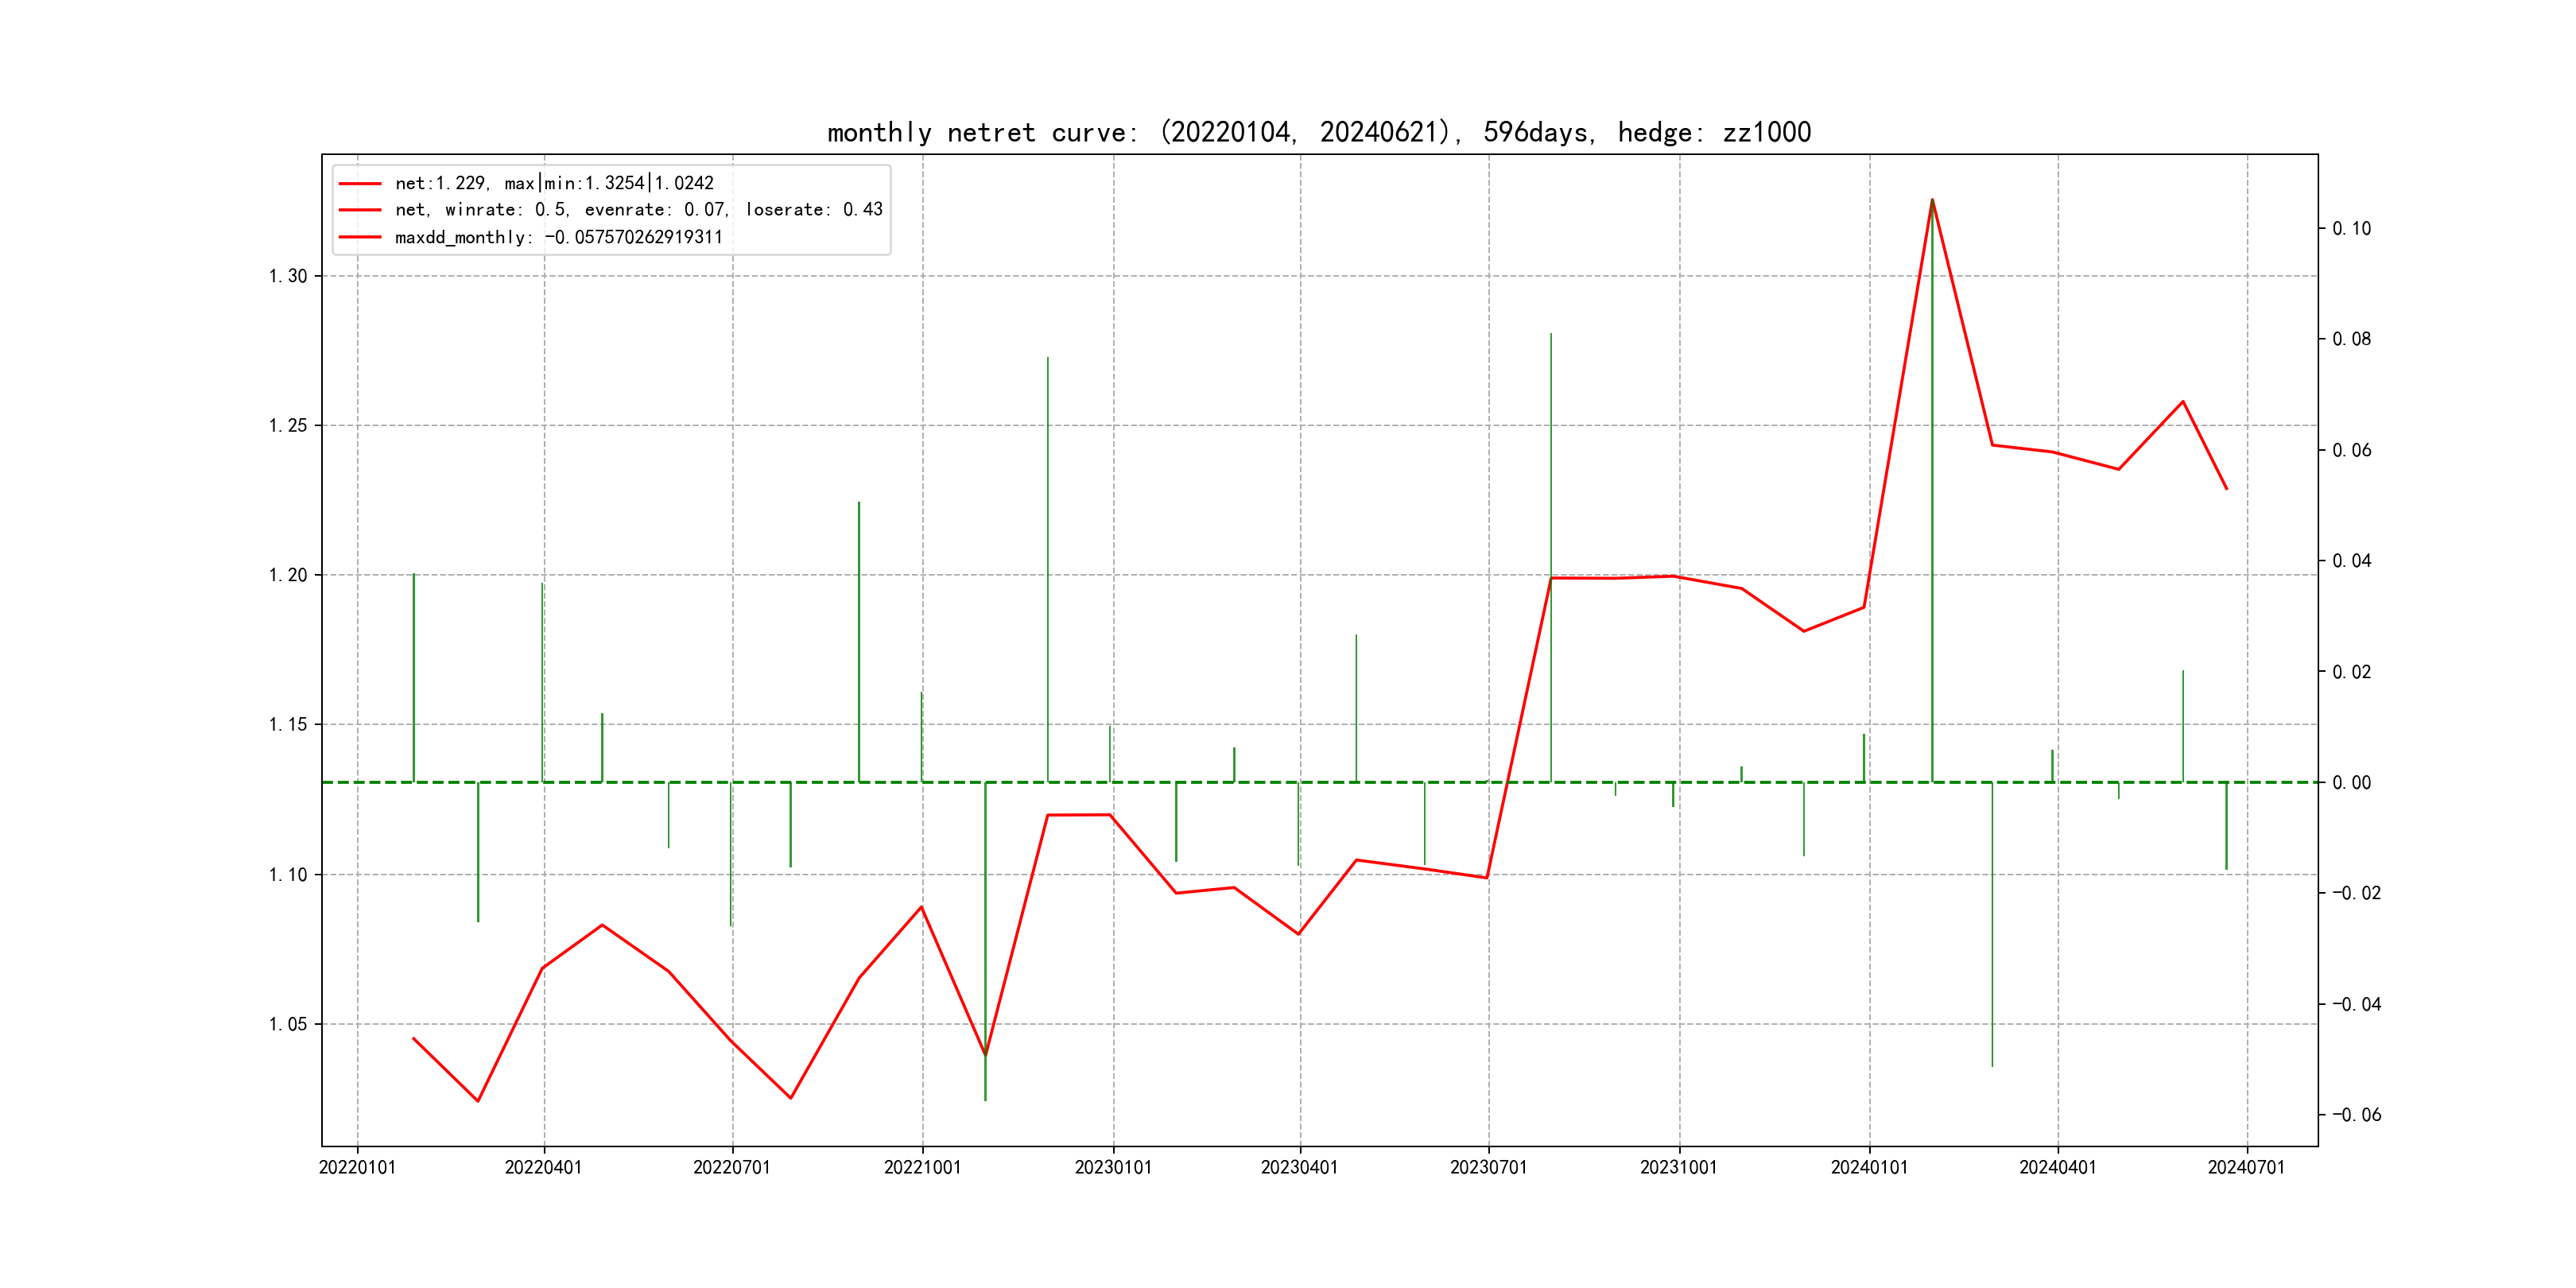
Task: Click the 20230101 x-axis date label
Action: (1113, 1167)
